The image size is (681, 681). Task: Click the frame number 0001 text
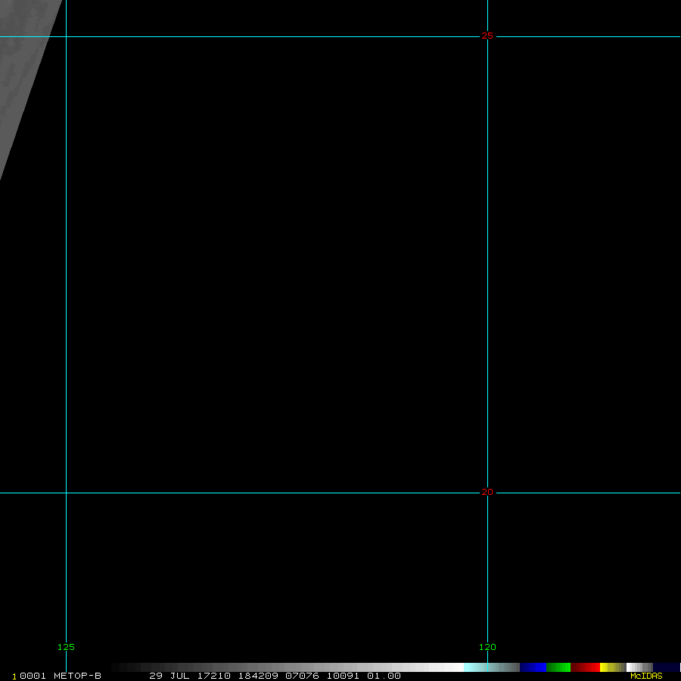pos(33,676)
